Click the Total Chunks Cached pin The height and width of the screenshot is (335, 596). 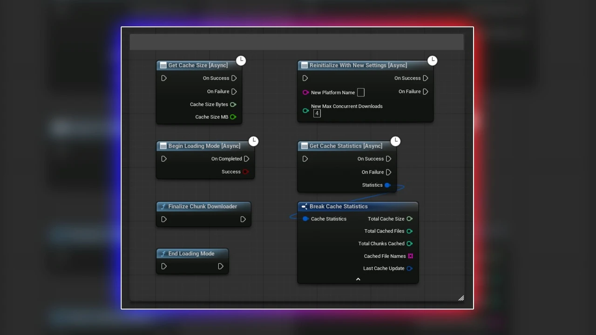(409, 244)
